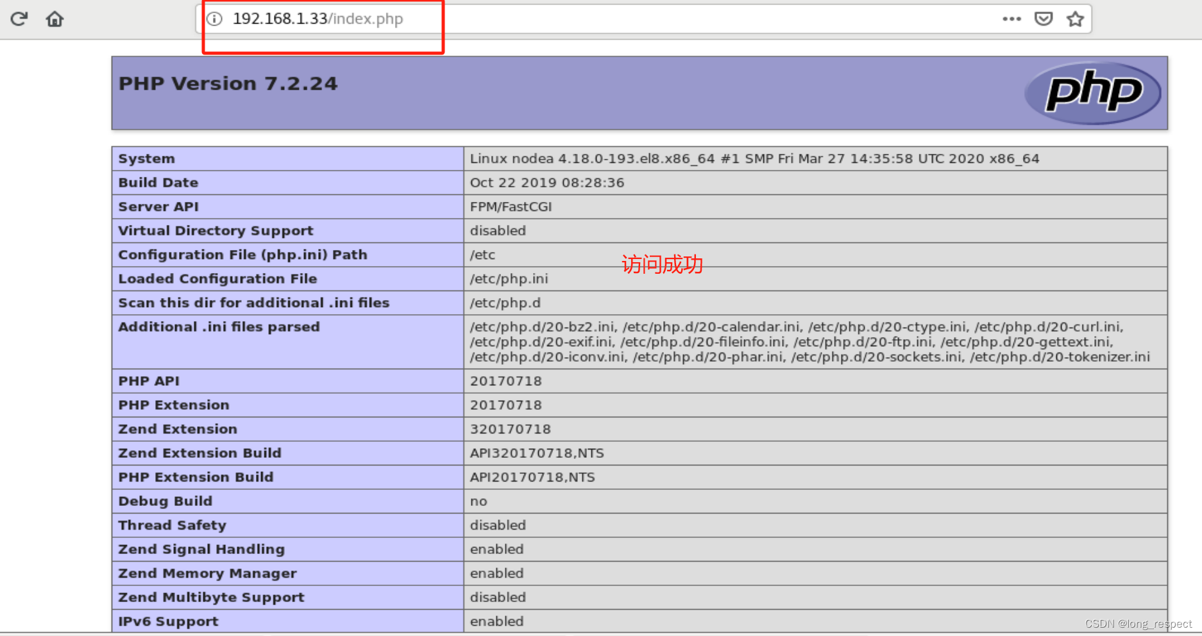Bookmark this page with the star icon
Image resolution: width=1202 pixels, height=636 pixels.
(x=1076, y=19)
